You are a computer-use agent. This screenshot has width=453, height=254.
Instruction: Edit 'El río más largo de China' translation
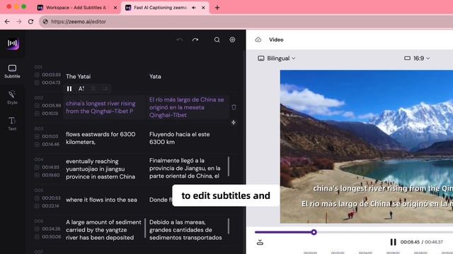pos(187,107)
